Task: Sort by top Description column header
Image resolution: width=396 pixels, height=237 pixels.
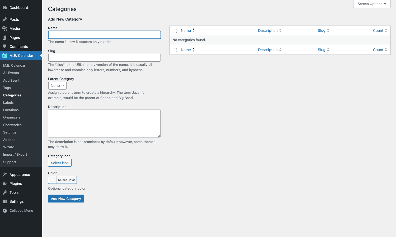Action: click(x=268, y=31)
